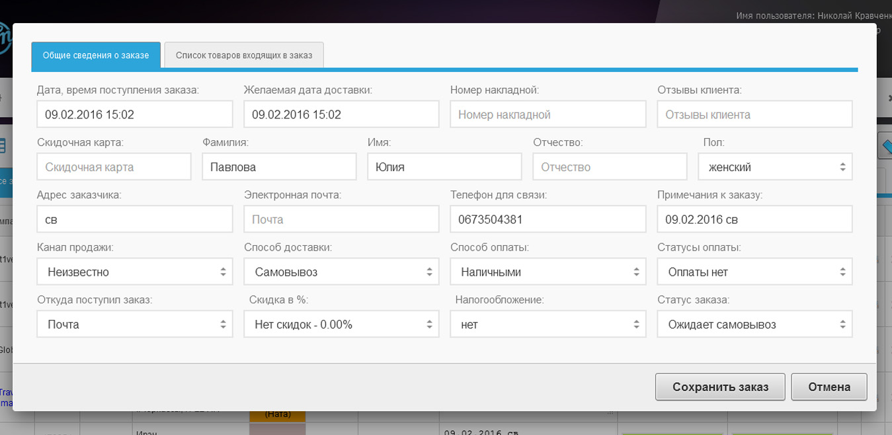Click the 'Скидочная карта' input field

(114, 167)
